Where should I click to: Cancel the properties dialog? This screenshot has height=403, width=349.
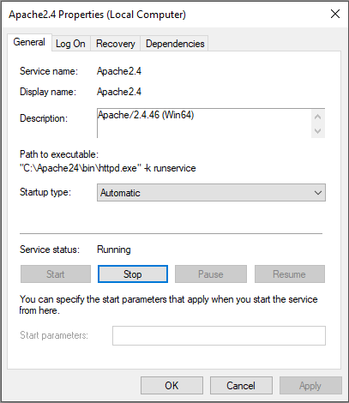[x=241, y=386]
